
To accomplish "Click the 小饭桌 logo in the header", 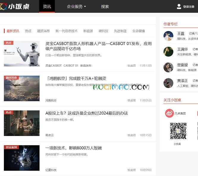I will click(x=15, y=6).
